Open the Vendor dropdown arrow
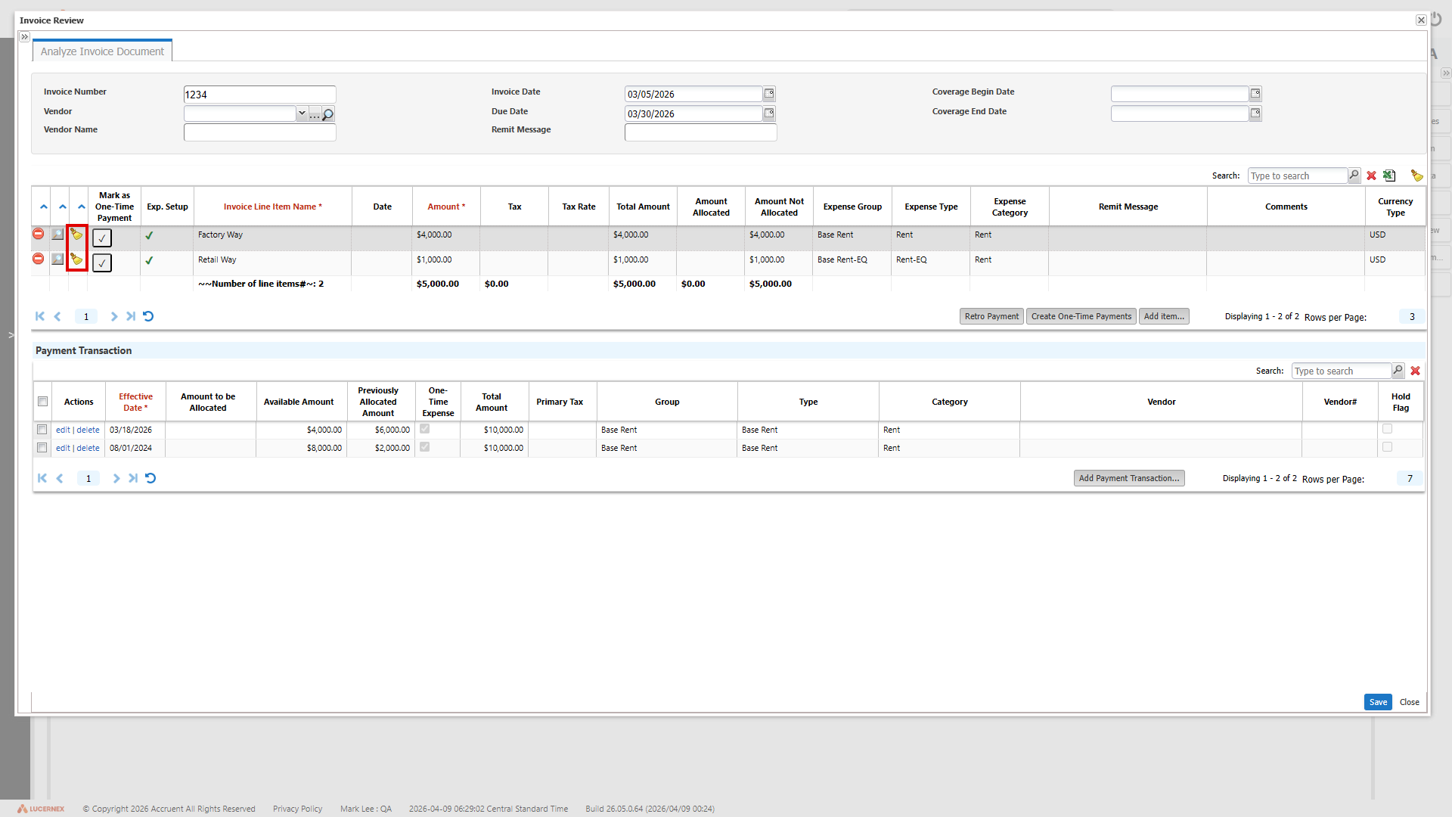 (302, 113)
